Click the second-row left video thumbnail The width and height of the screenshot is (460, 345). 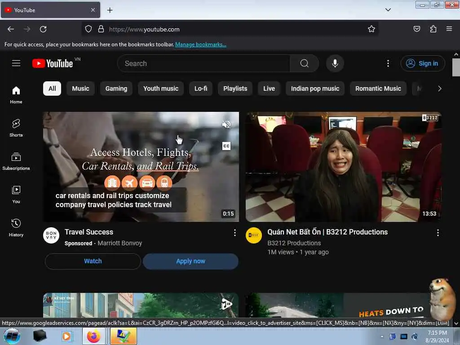tap(141, 305)
